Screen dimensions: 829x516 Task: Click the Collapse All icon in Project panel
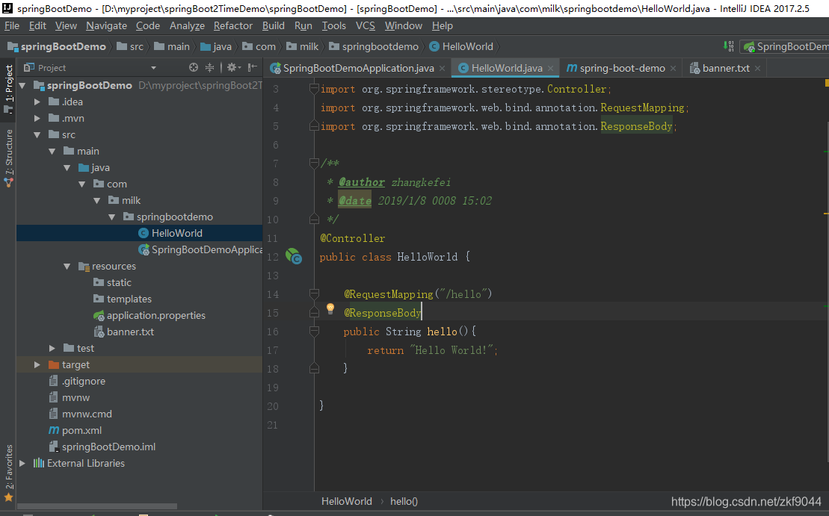point(210,68)
